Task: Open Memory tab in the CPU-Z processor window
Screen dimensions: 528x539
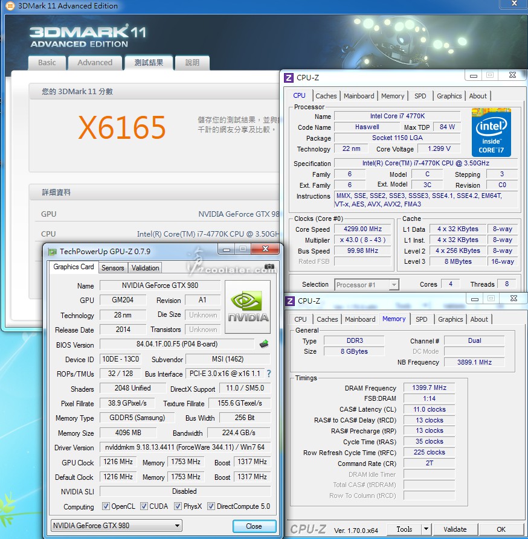Action: click(393, 96)
